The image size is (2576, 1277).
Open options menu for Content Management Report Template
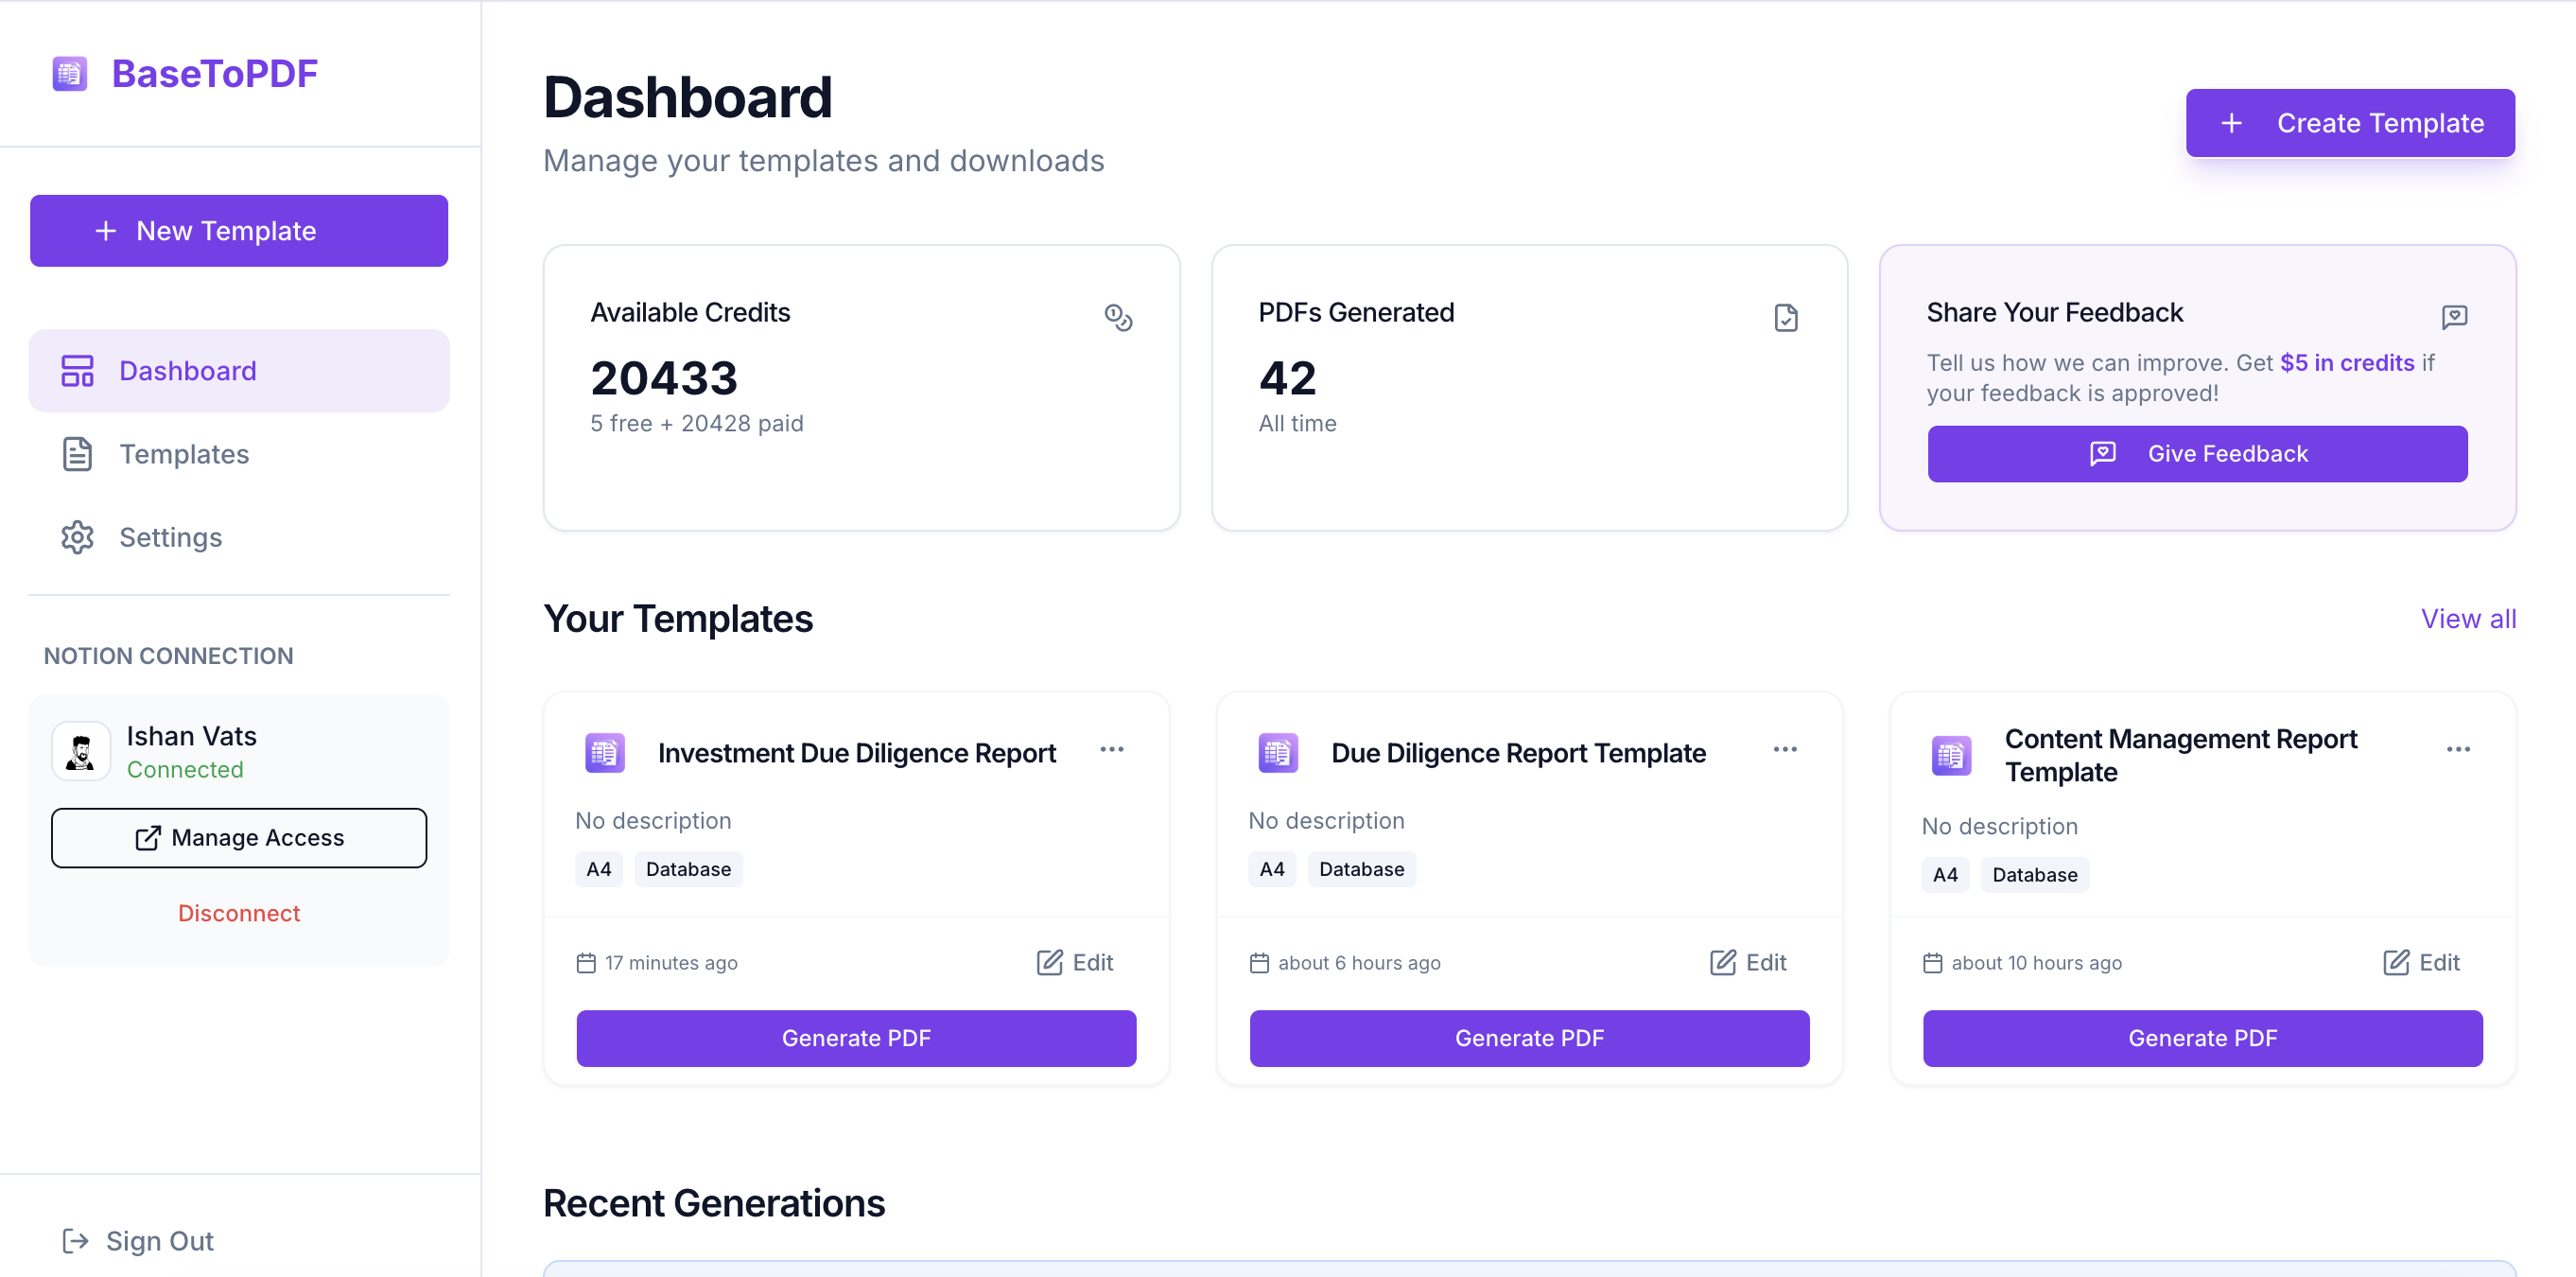click(x=2458, y=749)
